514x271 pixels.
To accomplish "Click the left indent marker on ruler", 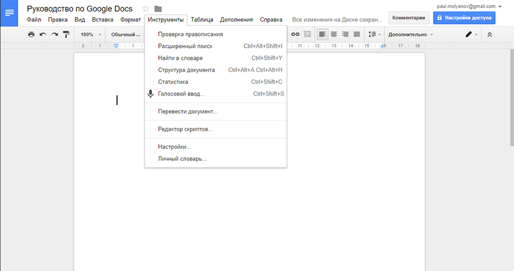I will point(117,46).
